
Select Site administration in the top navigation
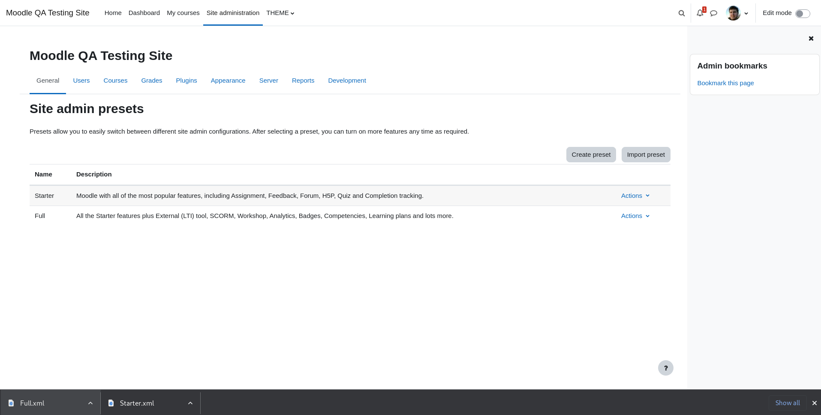tap(233, 13)
